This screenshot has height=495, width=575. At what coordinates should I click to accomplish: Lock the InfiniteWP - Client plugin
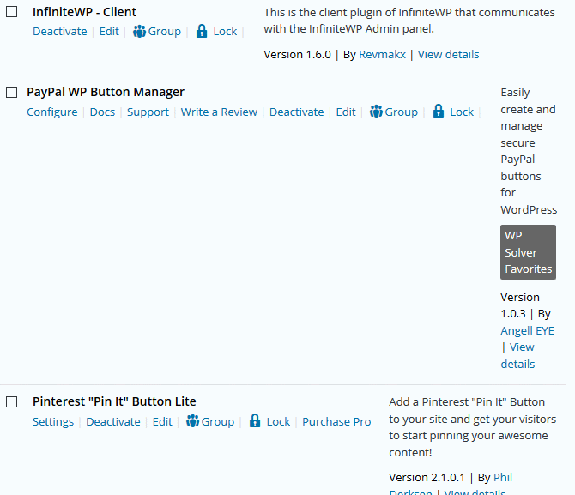pos(225,32)
